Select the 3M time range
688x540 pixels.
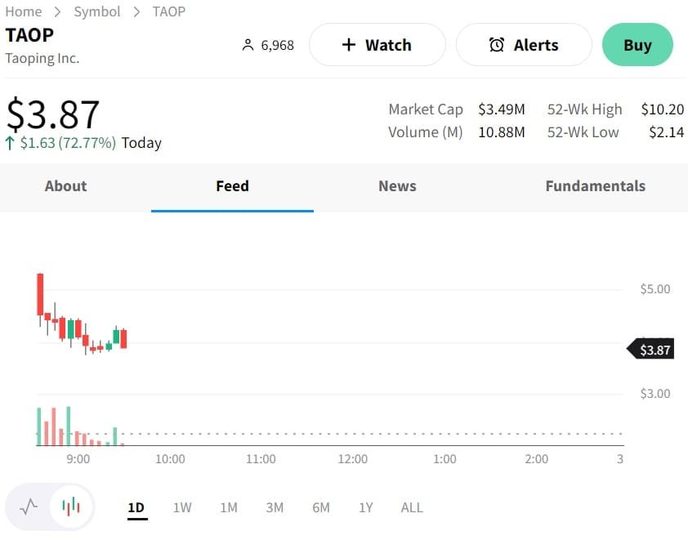click(275, 507)
